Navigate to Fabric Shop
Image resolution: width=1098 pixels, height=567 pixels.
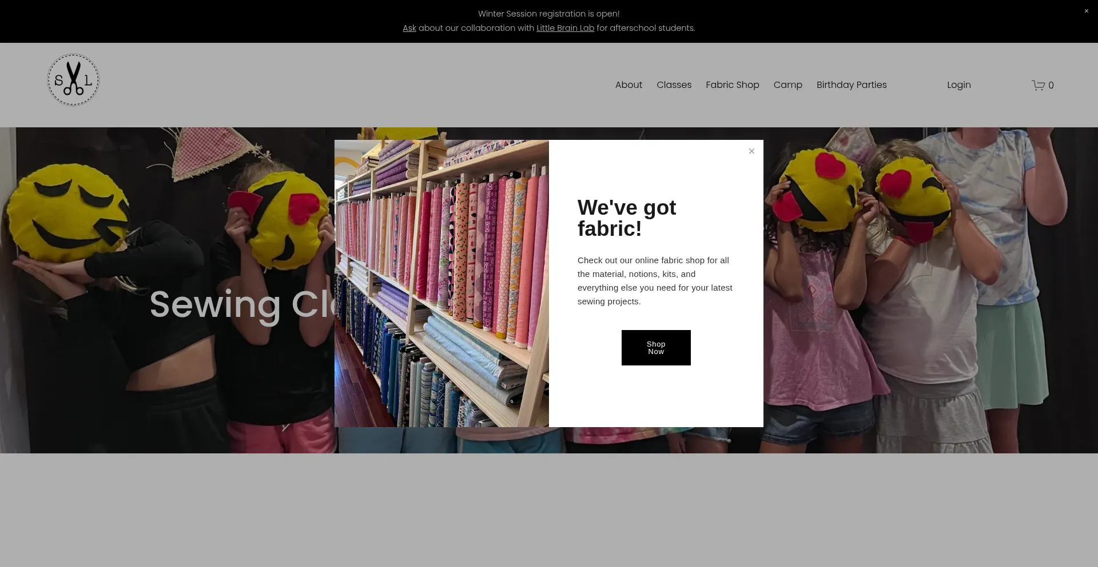point(732,85)
